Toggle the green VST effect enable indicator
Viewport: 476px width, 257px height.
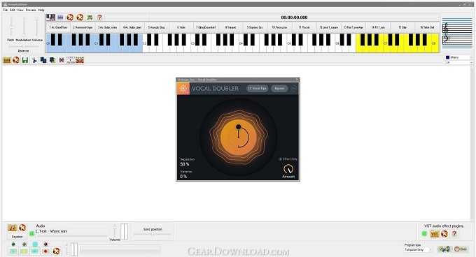pos(424,234)
